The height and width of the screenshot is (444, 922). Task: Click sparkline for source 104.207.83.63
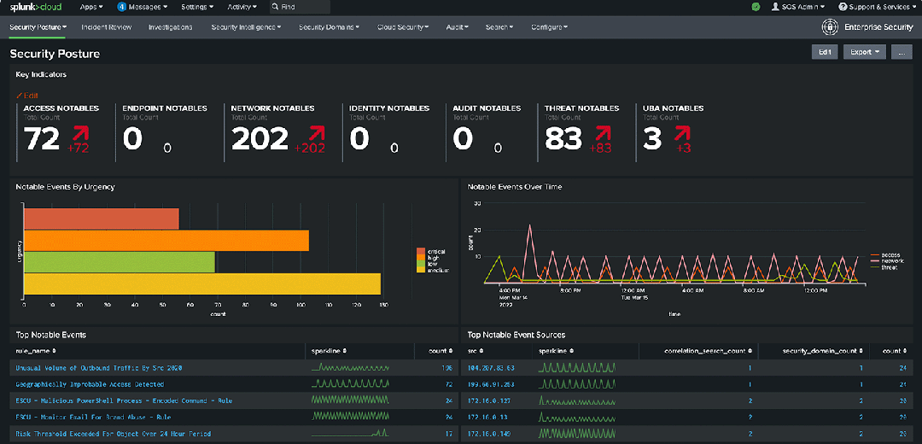(577, 367)
